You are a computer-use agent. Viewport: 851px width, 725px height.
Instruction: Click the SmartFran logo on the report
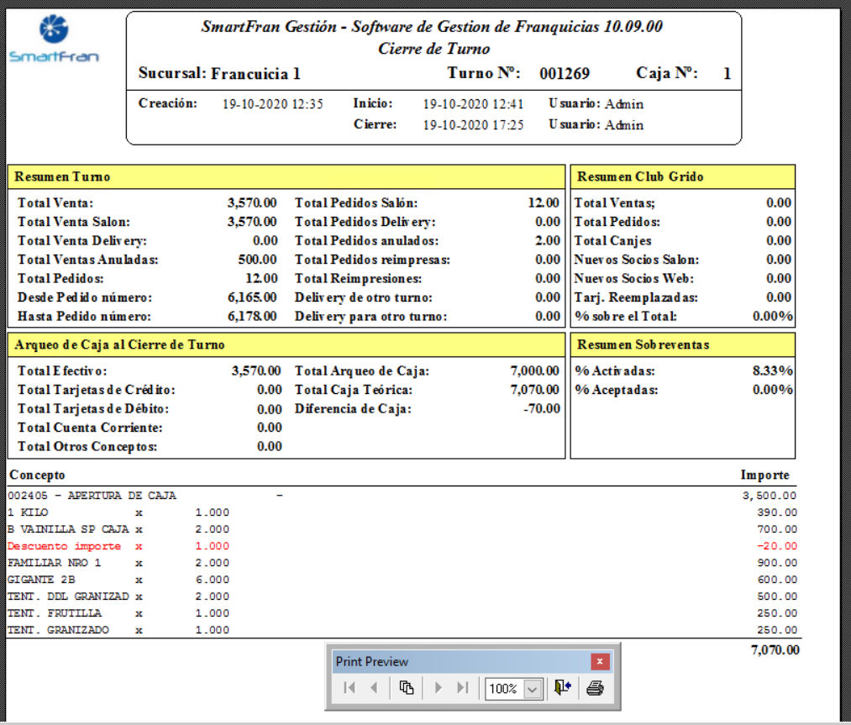coord(54,39)
